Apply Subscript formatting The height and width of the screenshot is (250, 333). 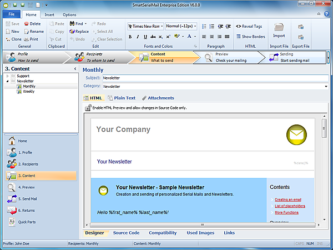point(160,37)
